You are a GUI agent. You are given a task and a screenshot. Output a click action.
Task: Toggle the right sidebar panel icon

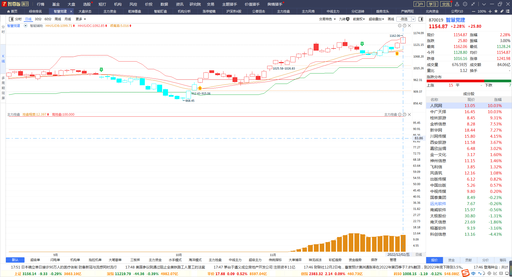[421, 19]
